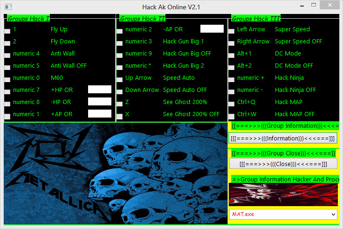
Task: Minimize the Hack Ak Online window
Action: [x=302, y=6]
